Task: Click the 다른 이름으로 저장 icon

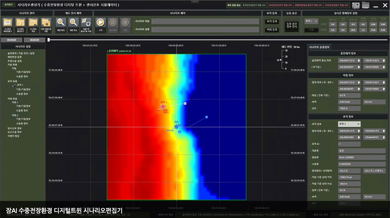Action: [46, 23]
